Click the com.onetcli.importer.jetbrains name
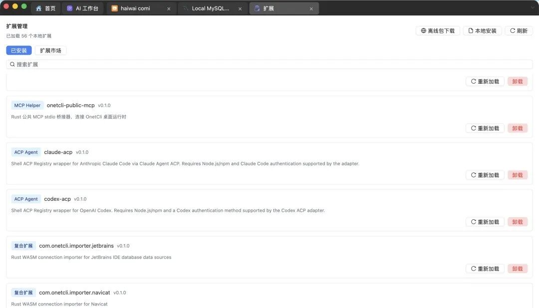The height and width of the screenshot is (308, 539). tap(76, 246)
